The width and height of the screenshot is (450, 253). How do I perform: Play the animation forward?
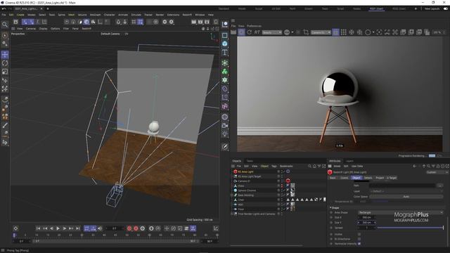[x=58, y=228]
